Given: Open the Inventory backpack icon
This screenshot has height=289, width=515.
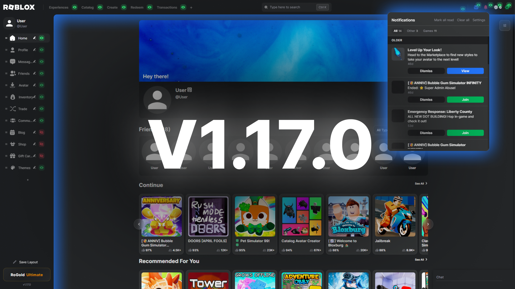Looking at the screenshot, I should (13, 97).
